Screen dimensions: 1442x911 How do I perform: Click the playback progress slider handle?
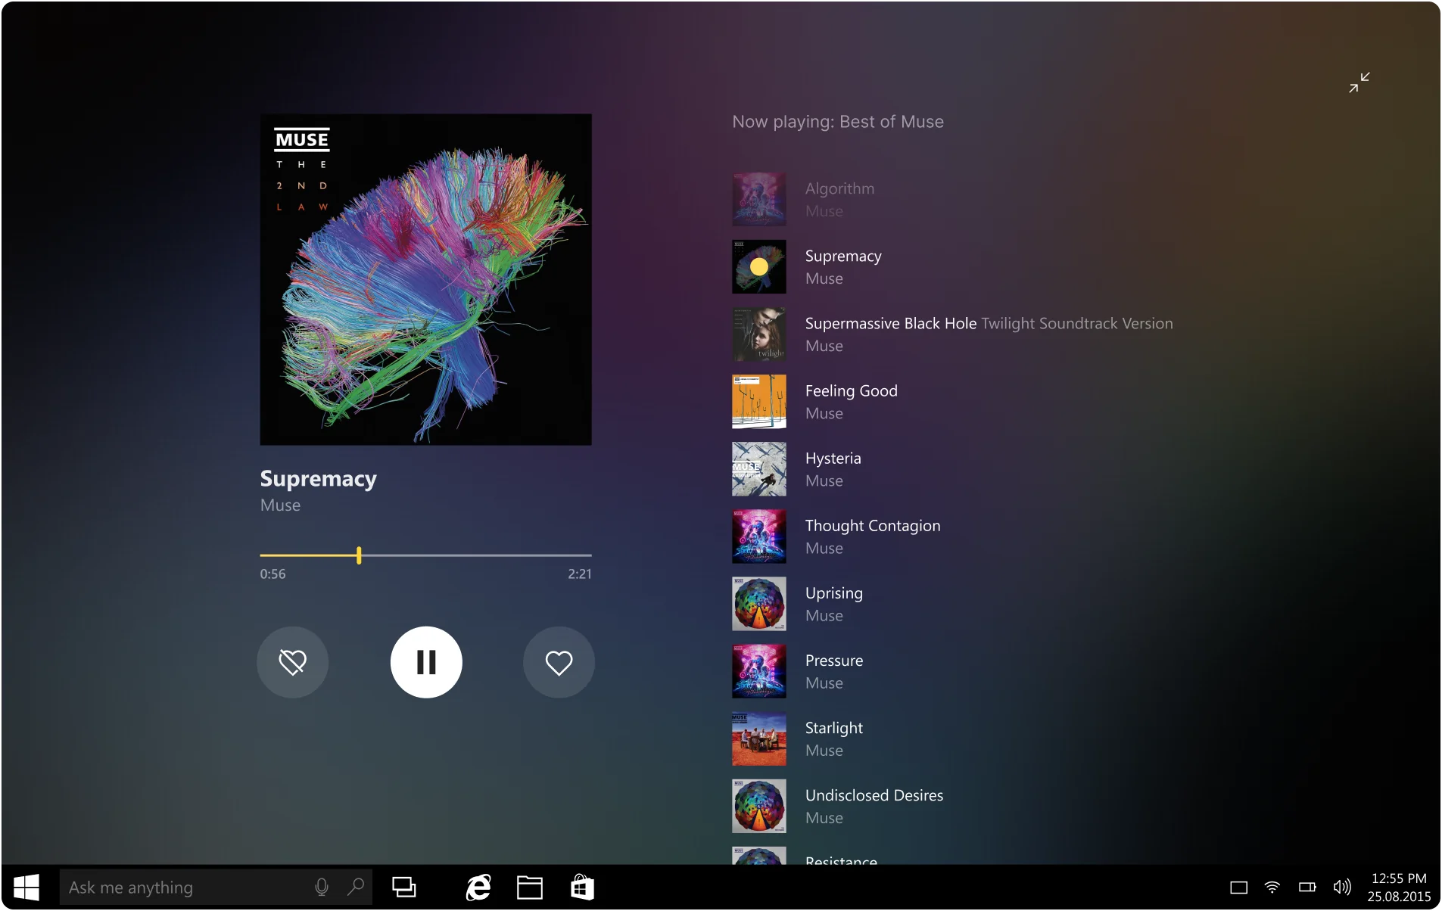click(359, 555)
